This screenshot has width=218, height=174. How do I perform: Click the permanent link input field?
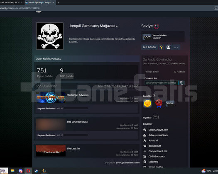point(161,83)
